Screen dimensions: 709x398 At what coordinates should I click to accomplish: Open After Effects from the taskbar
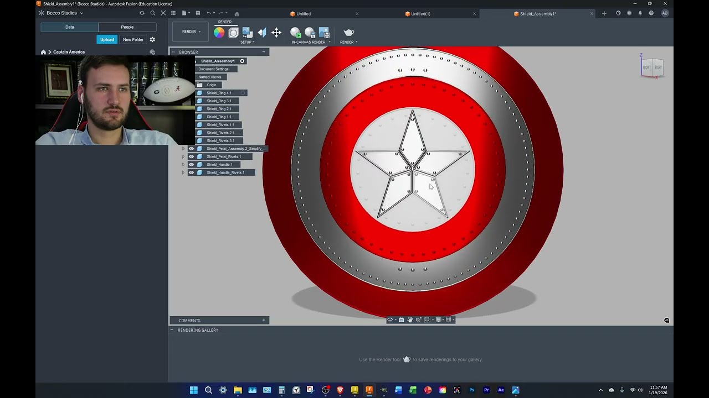[501, 390]
